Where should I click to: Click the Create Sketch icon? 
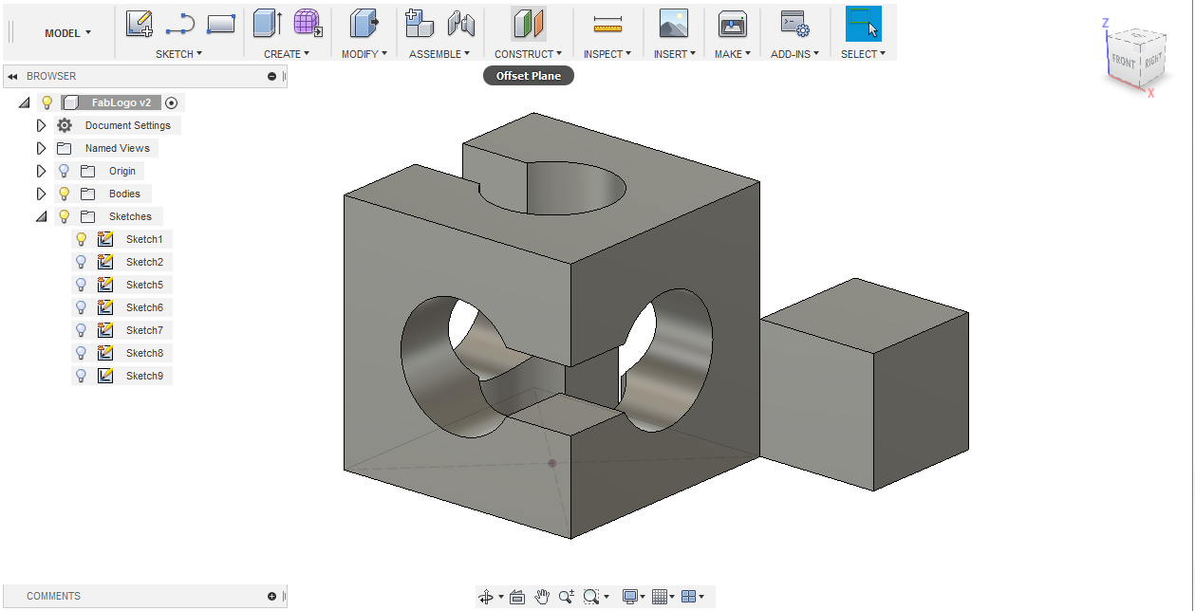140,24
